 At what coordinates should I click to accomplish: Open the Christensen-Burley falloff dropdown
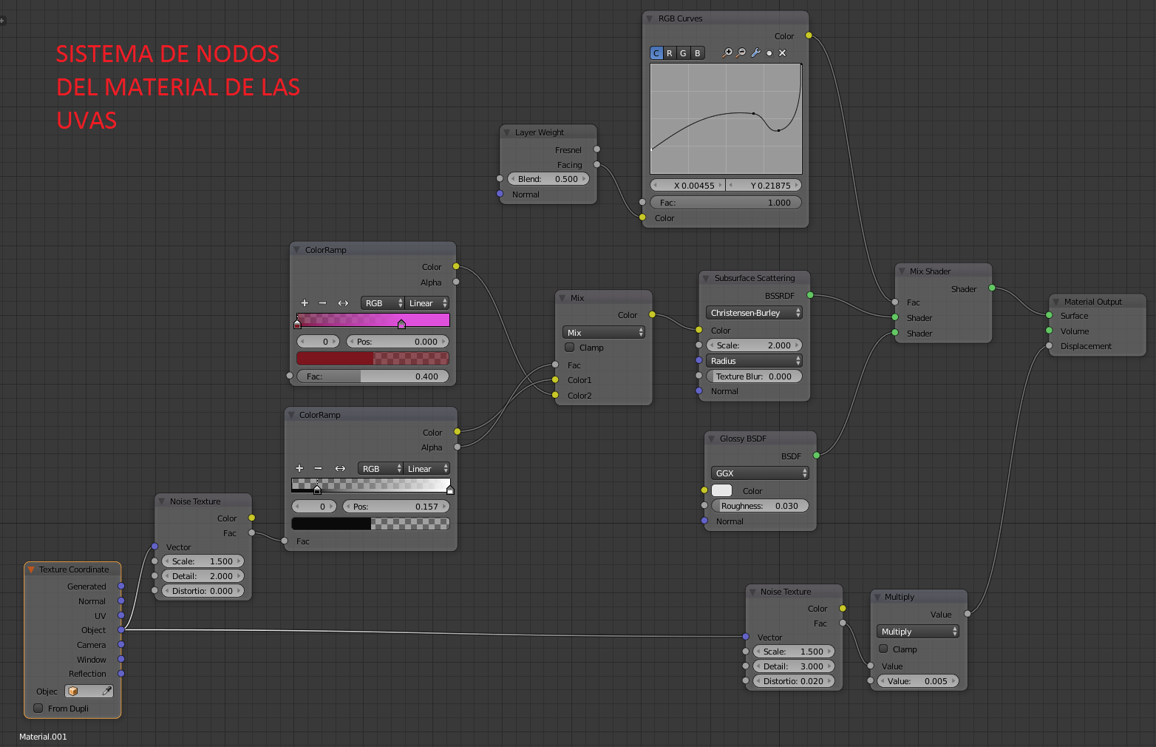pyautogui.click(x=755, y=314)
